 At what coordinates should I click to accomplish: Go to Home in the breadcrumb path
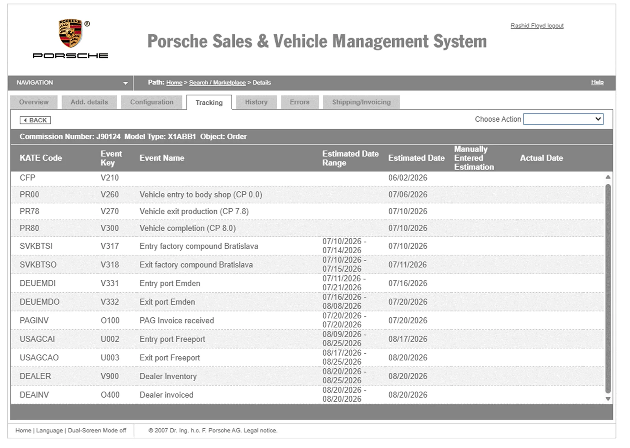tap(174, 83)
